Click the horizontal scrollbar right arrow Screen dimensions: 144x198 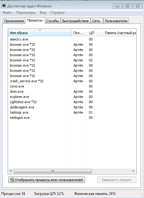coord(133,171)
